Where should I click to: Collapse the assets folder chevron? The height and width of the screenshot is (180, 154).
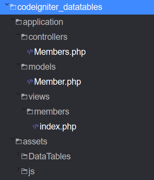tap(12, 139)
